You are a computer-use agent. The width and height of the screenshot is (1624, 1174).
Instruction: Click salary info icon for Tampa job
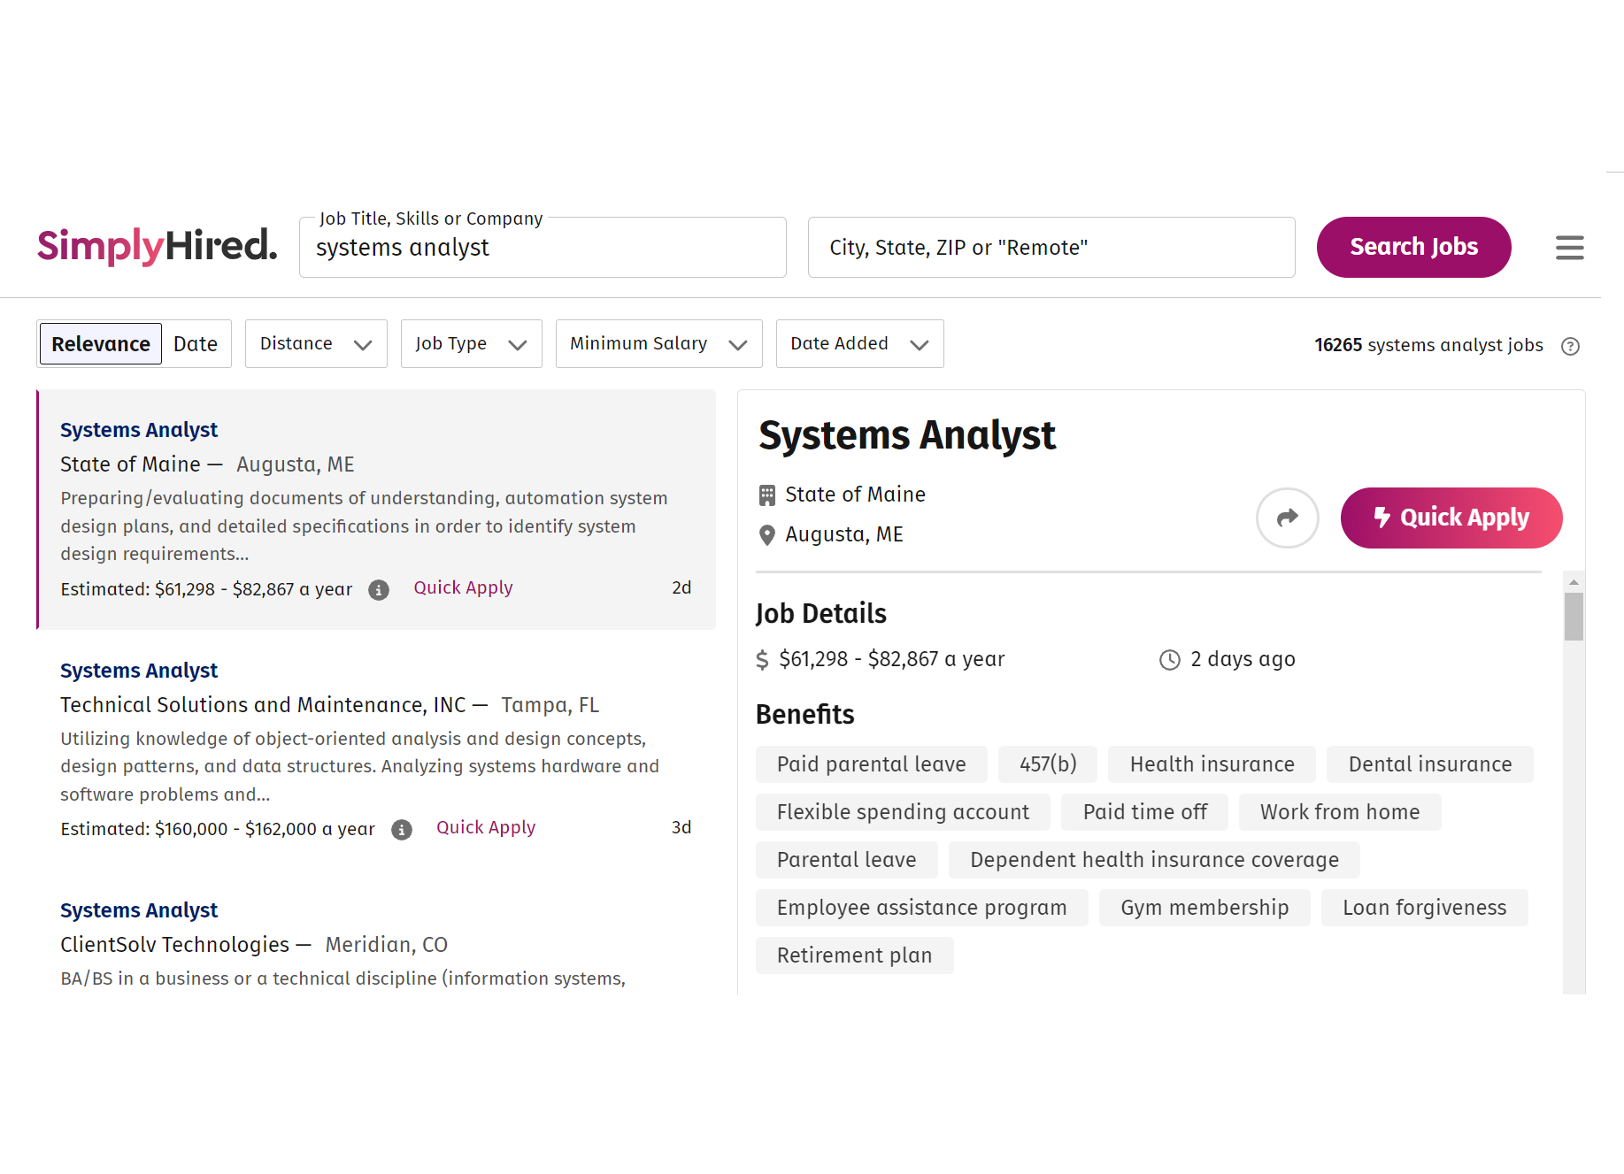pyautogui.click(x=402, y=830)
